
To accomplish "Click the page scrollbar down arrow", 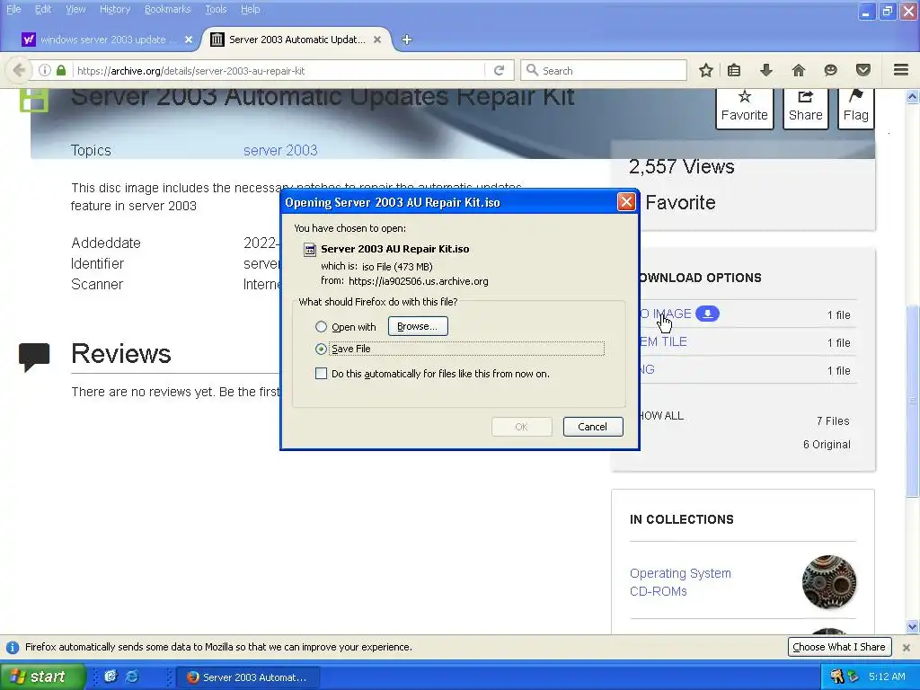I will [x=913, y=626].
